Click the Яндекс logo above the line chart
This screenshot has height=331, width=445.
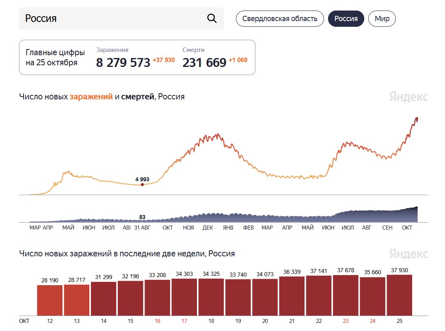(408, 97)
